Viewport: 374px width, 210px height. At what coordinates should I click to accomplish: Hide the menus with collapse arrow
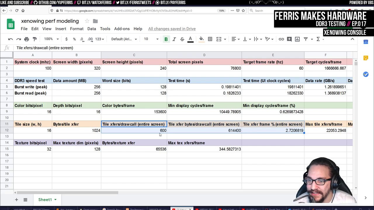352,39
